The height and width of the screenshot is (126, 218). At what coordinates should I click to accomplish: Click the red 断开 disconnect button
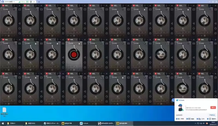pyautogui.click(x=213, y=107)
